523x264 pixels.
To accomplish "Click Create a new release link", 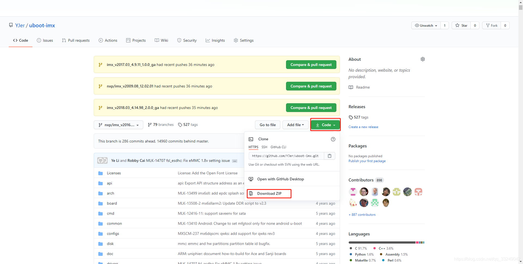I will point(363,127).
